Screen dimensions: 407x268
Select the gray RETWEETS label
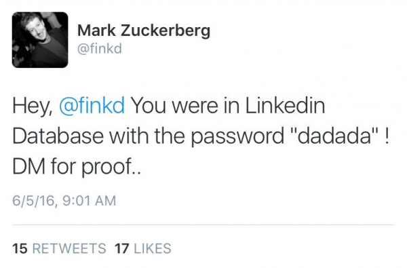click(x=69, y=248)
